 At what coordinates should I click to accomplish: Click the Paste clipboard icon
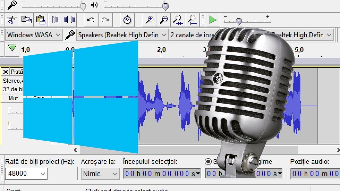tap(41, 20)
